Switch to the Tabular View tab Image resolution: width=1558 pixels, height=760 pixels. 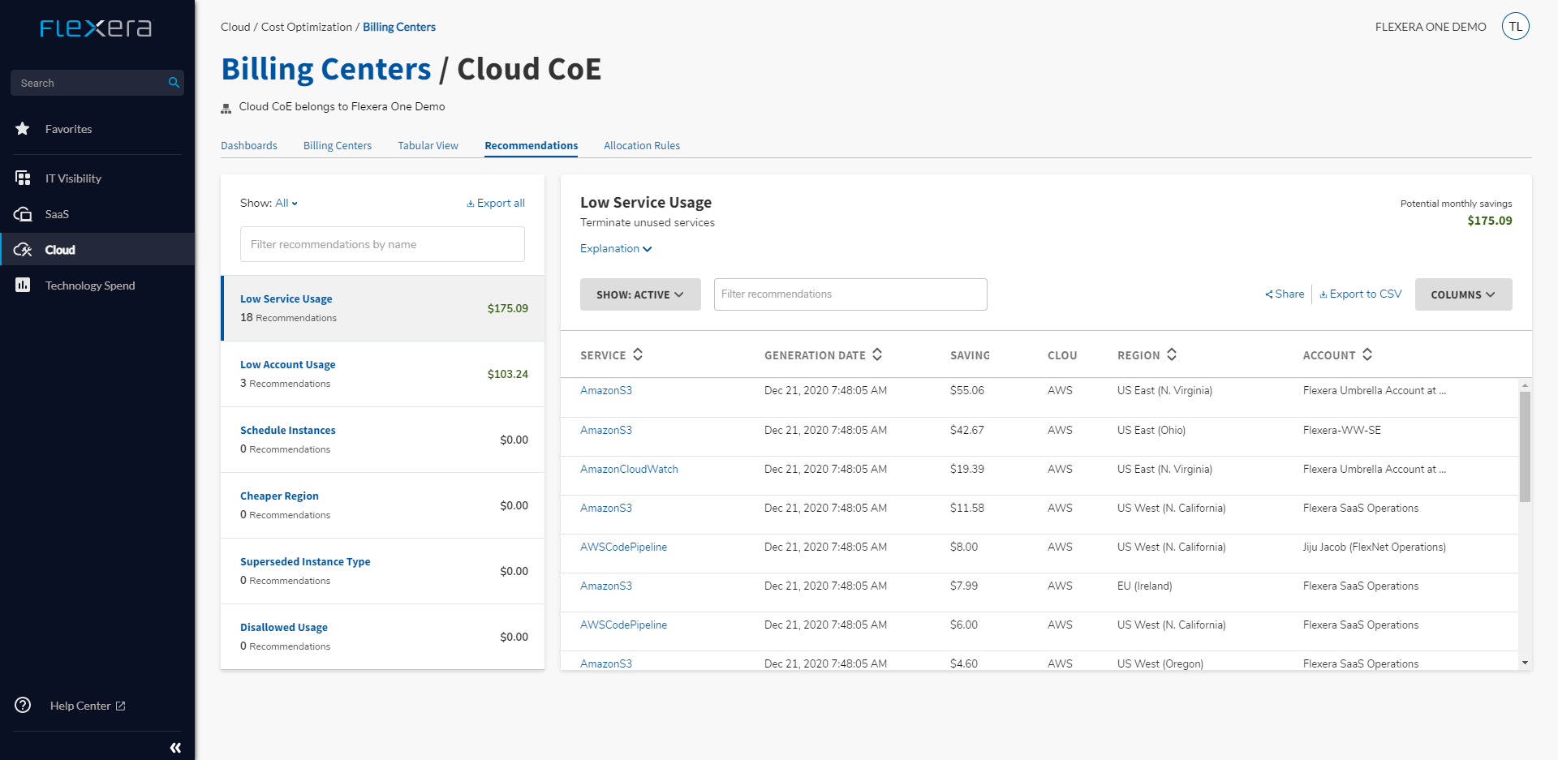pyautogui.click(x=428, y=146)
